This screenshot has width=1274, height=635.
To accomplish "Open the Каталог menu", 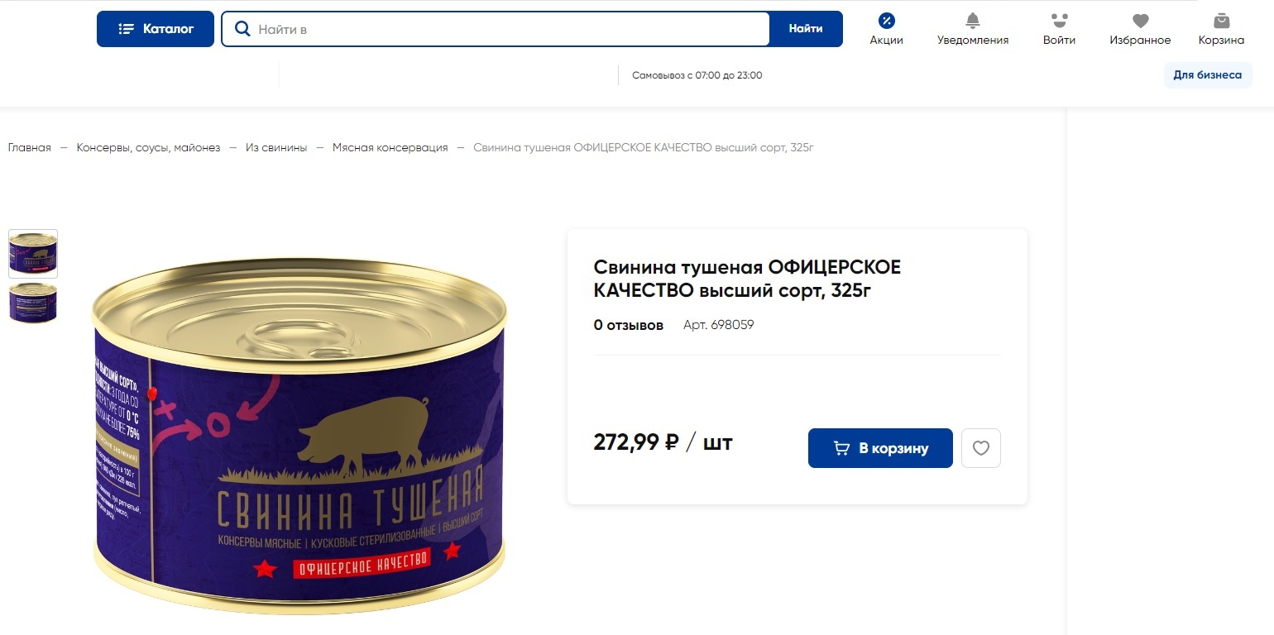I will coord(156,29).
